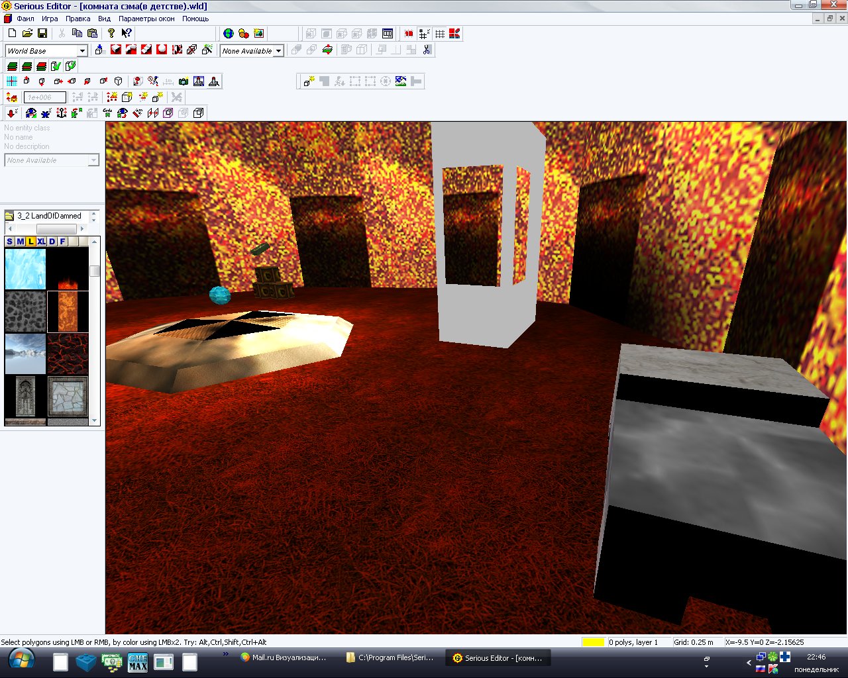848x678 pixels.
Task: Click the red down-arrow icon in bottom toolbar
Action: pyautogui.click(x=12, y=113)
